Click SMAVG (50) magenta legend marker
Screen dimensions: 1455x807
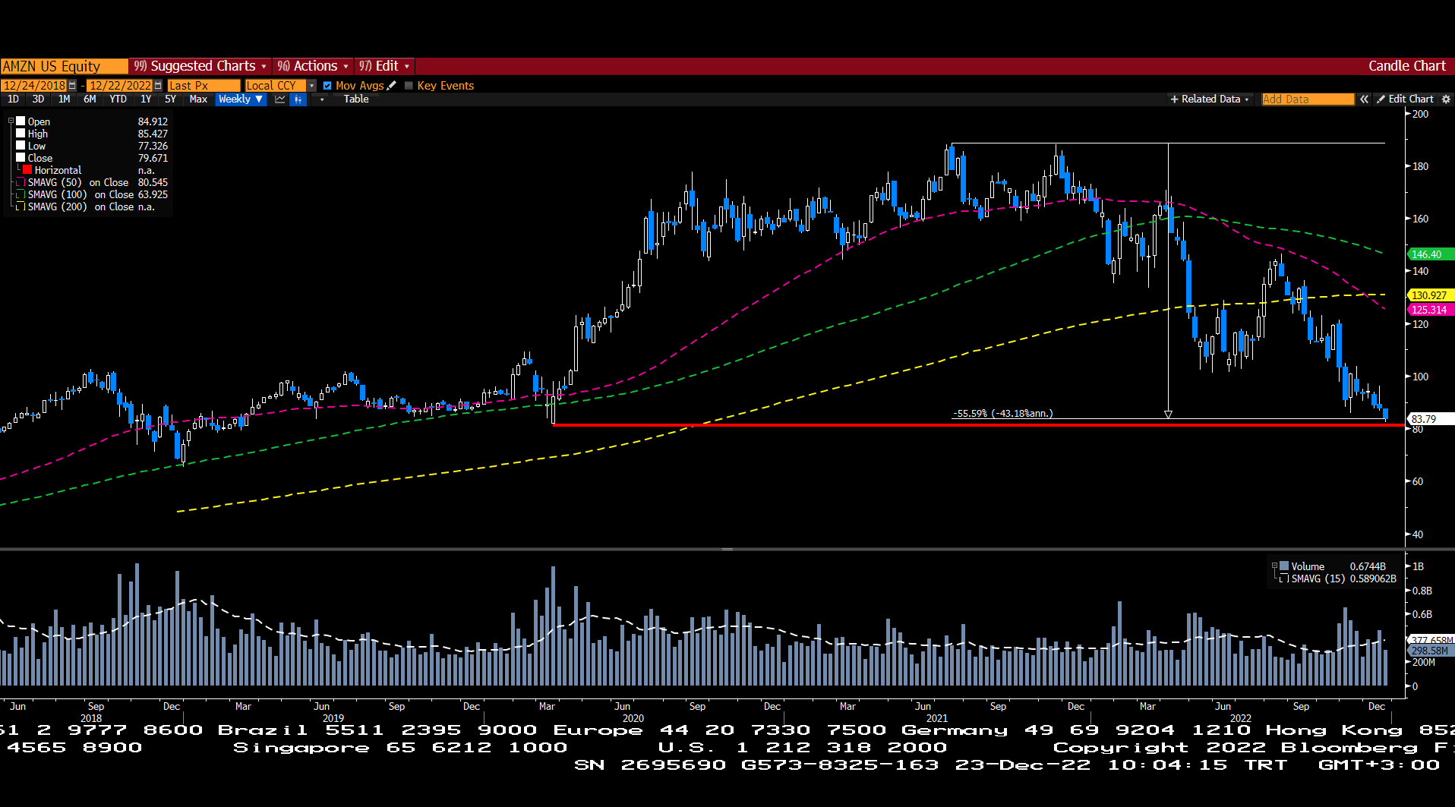[x=21, y=182]
